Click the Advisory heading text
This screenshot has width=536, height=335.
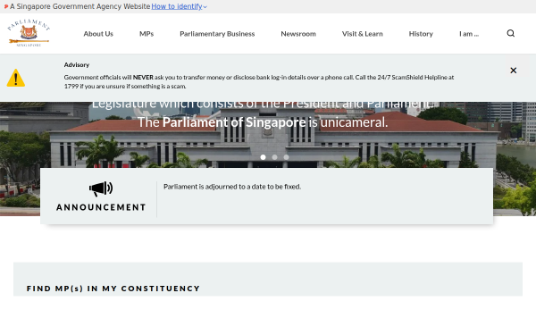[77, 65]
